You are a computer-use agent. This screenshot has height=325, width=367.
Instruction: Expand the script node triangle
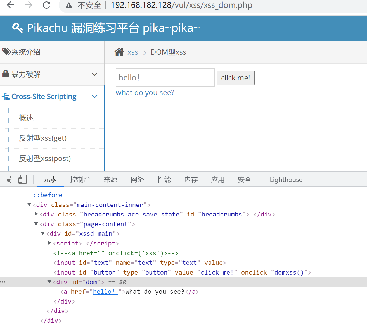[49, 243]
